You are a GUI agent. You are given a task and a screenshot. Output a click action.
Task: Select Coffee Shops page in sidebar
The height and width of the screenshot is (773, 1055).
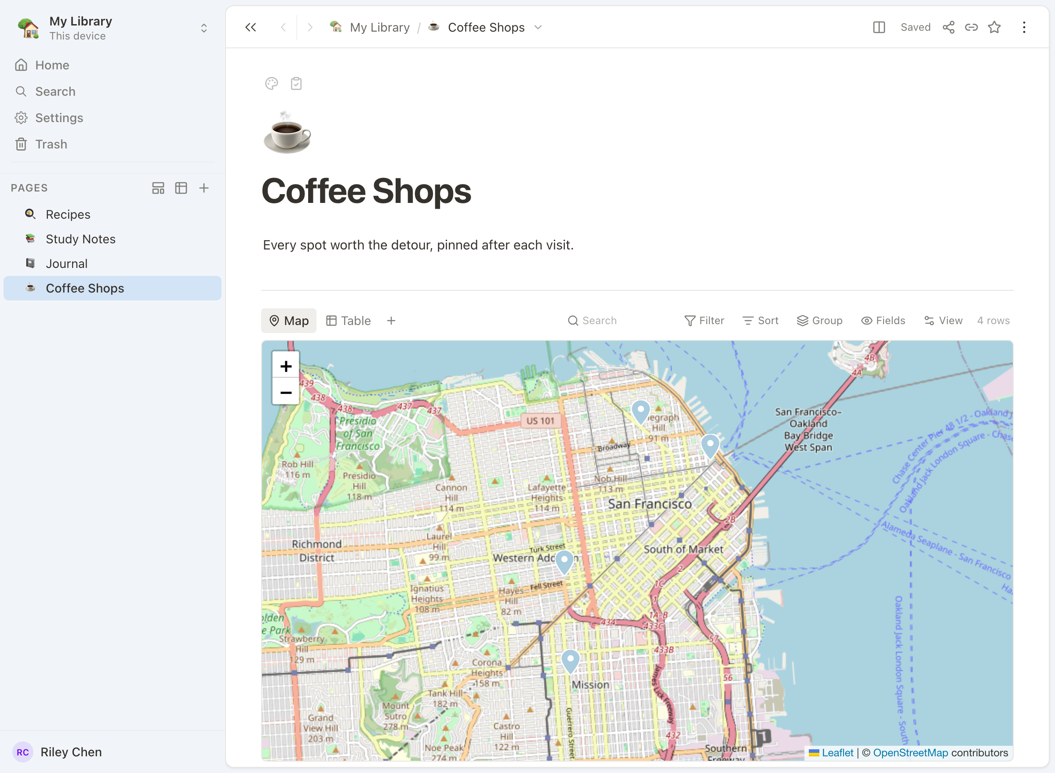(x=113, y=288)
